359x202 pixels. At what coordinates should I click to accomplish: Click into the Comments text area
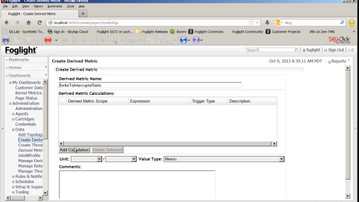(137, 184)
